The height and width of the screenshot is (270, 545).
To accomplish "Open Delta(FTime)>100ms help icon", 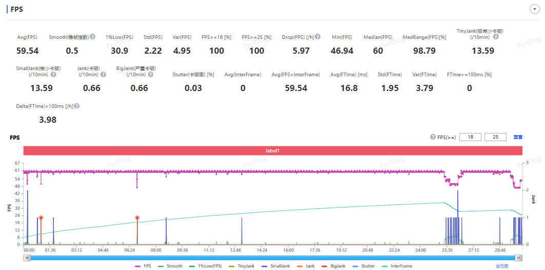I will tap(76, 106).
